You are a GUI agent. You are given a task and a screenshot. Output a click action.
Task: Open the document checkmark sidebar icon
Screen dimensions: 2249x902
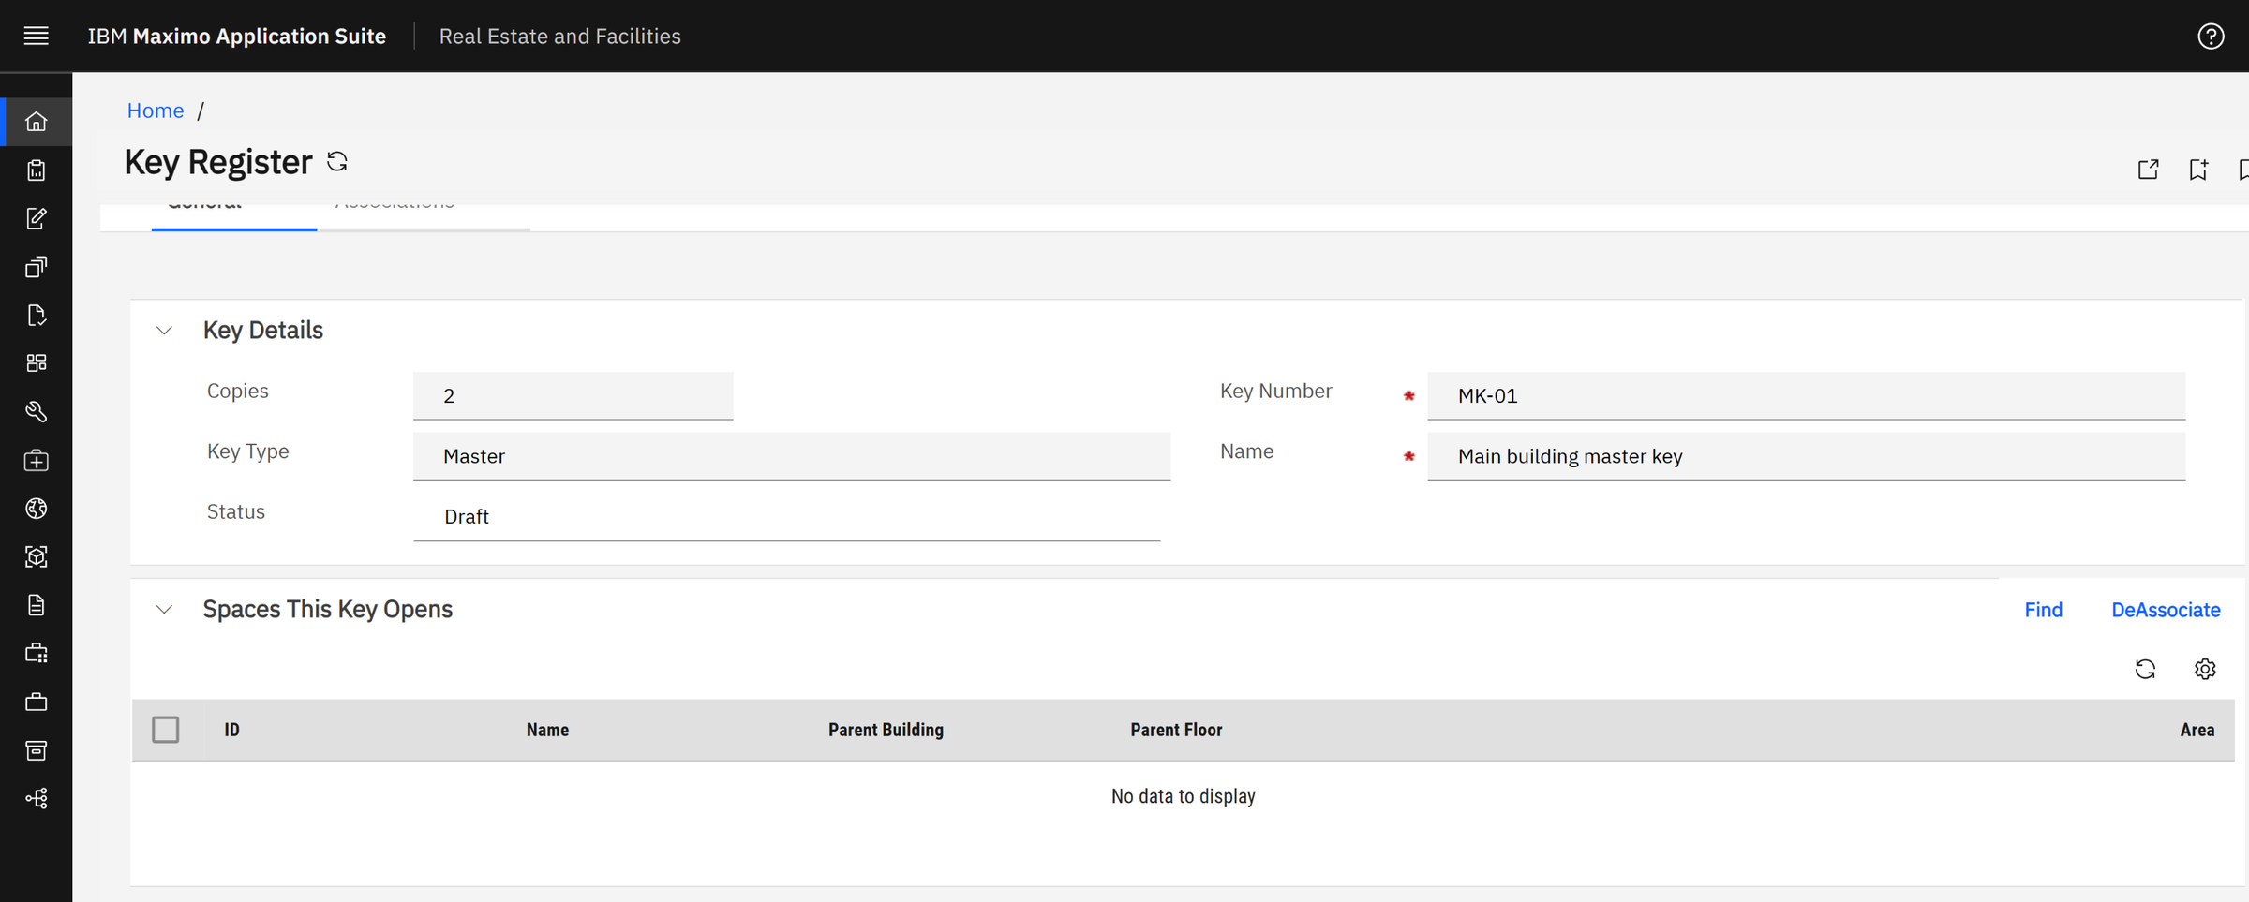(x=36, y=315)
